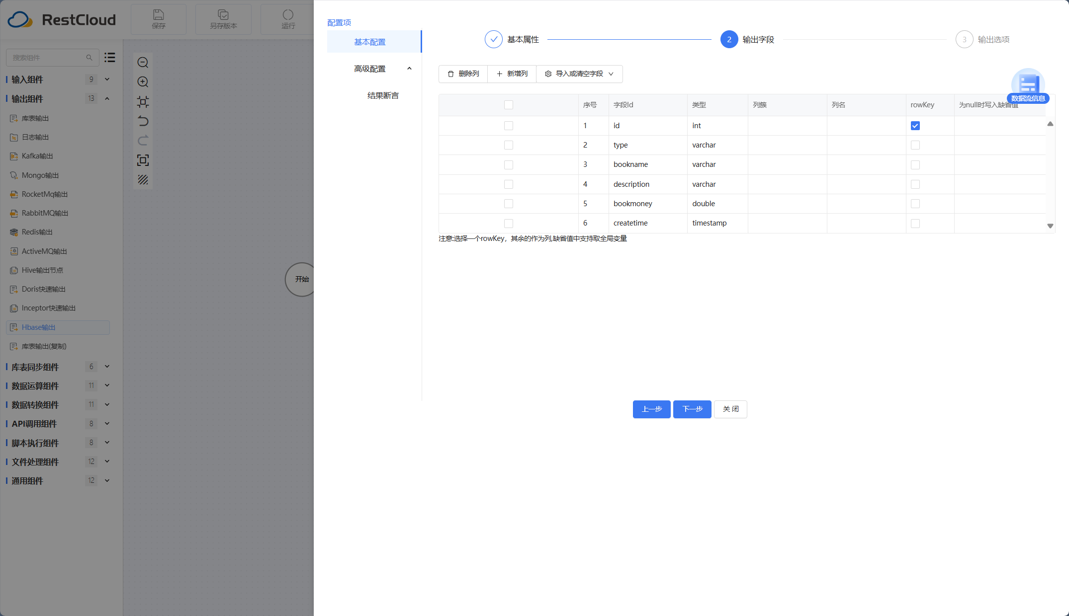Click the search magnifier in component search
This screenshot has width=1069, height=616.
89,58
